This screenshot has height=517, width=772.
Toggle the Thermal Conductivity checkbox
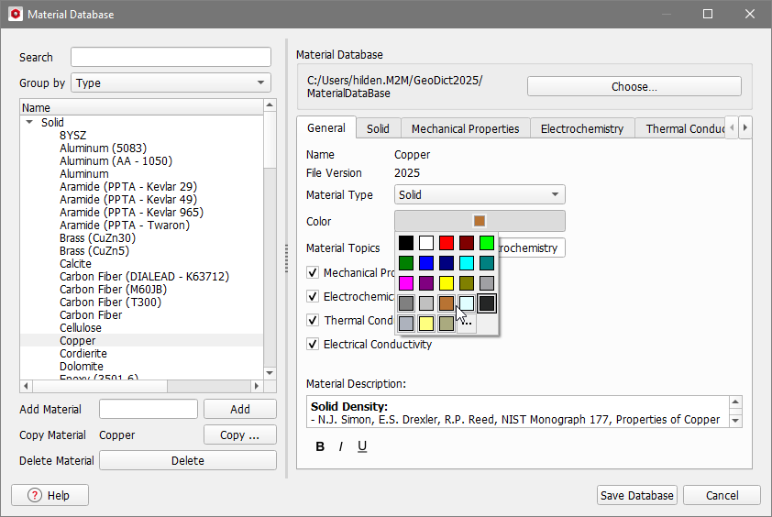pos(312,320)
